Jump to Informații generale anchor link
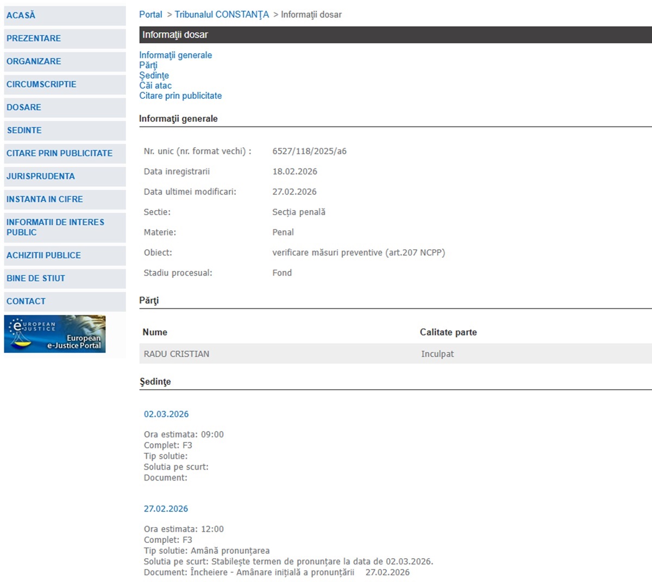Screen dimensions: 652x582 pyautogui.click(x=175, y=55)
